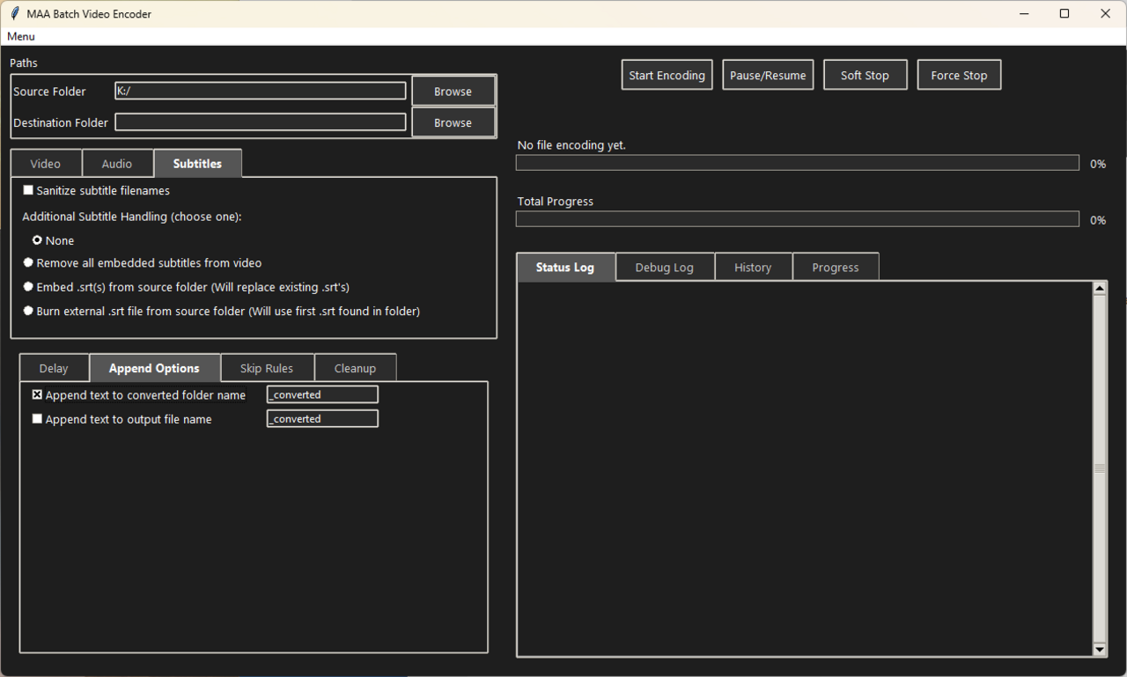Click the log scrollbar down arrow
The width and height of the screenshot is (1127, 677).
1100,650
